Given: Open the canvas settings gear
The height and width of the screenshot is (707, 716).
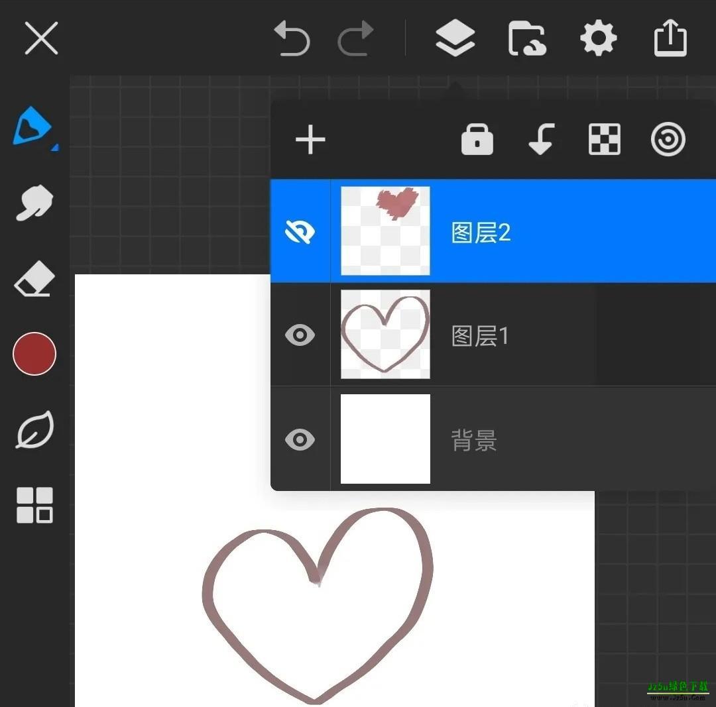Looking at the screenshot, I should 598,38.
